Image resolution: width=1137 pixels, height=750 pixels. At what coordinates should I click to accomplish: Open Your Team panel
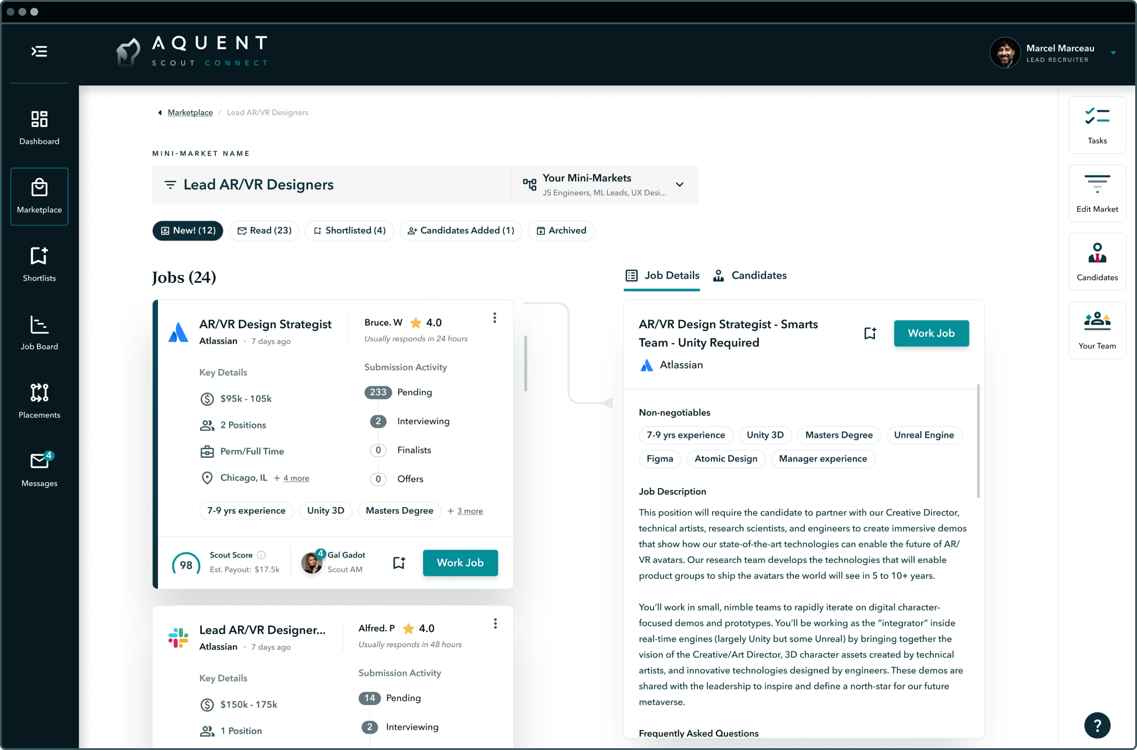tap(1096, 330)
